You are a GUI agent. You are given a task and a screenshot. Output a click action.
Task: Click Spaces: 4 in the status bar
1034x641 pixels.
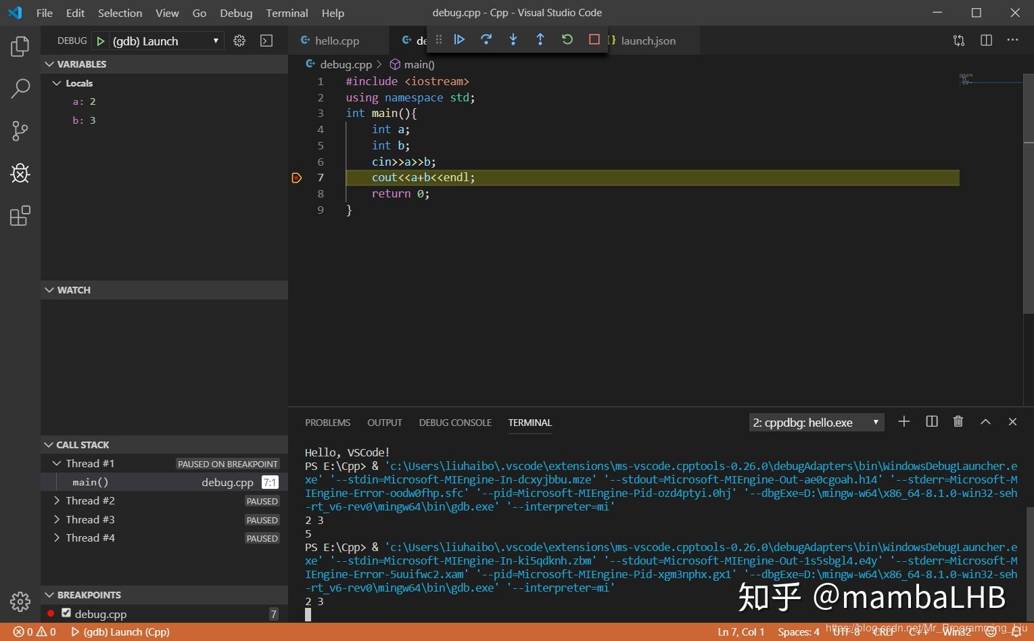point(798,632)
